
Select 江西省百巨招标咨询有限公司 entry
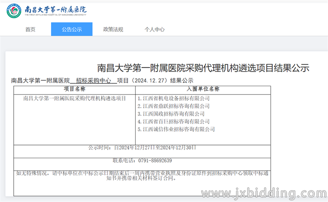174,122
